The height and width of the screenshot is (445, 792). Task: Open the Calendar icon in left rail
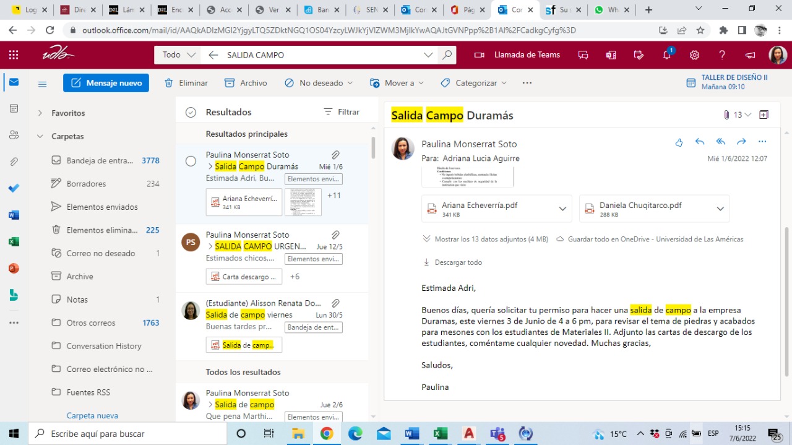(x=14, y=108)
